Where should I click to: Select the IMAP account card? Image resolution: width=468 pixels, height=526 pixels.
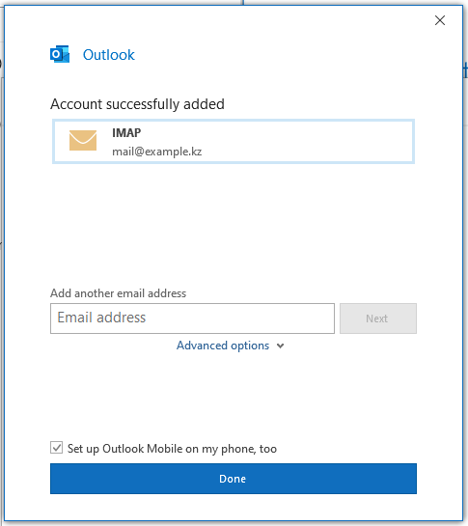coord(234,141)
